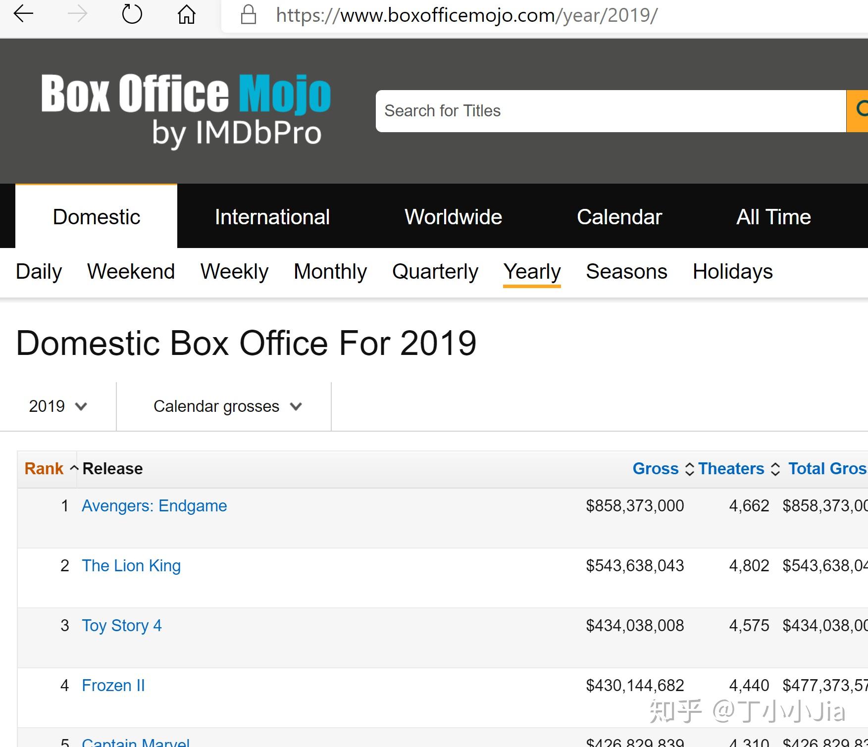Click the browser forward arrow

coord(77,14)
